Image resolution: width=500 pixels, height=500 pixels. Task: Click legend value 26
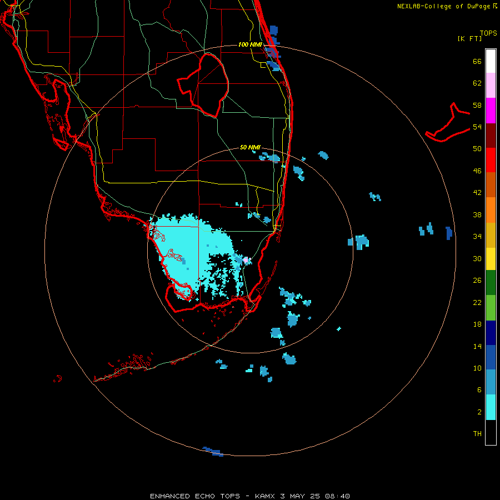[477, 281]
